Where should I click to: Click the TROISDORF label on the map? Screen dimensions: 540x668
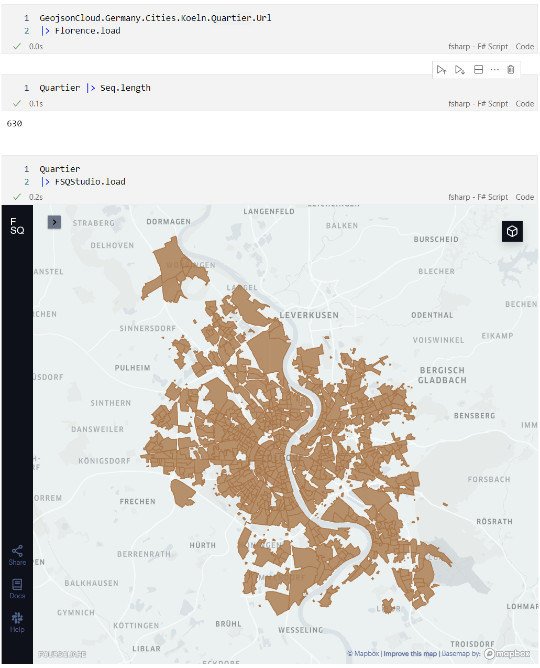tap(472, 644)
